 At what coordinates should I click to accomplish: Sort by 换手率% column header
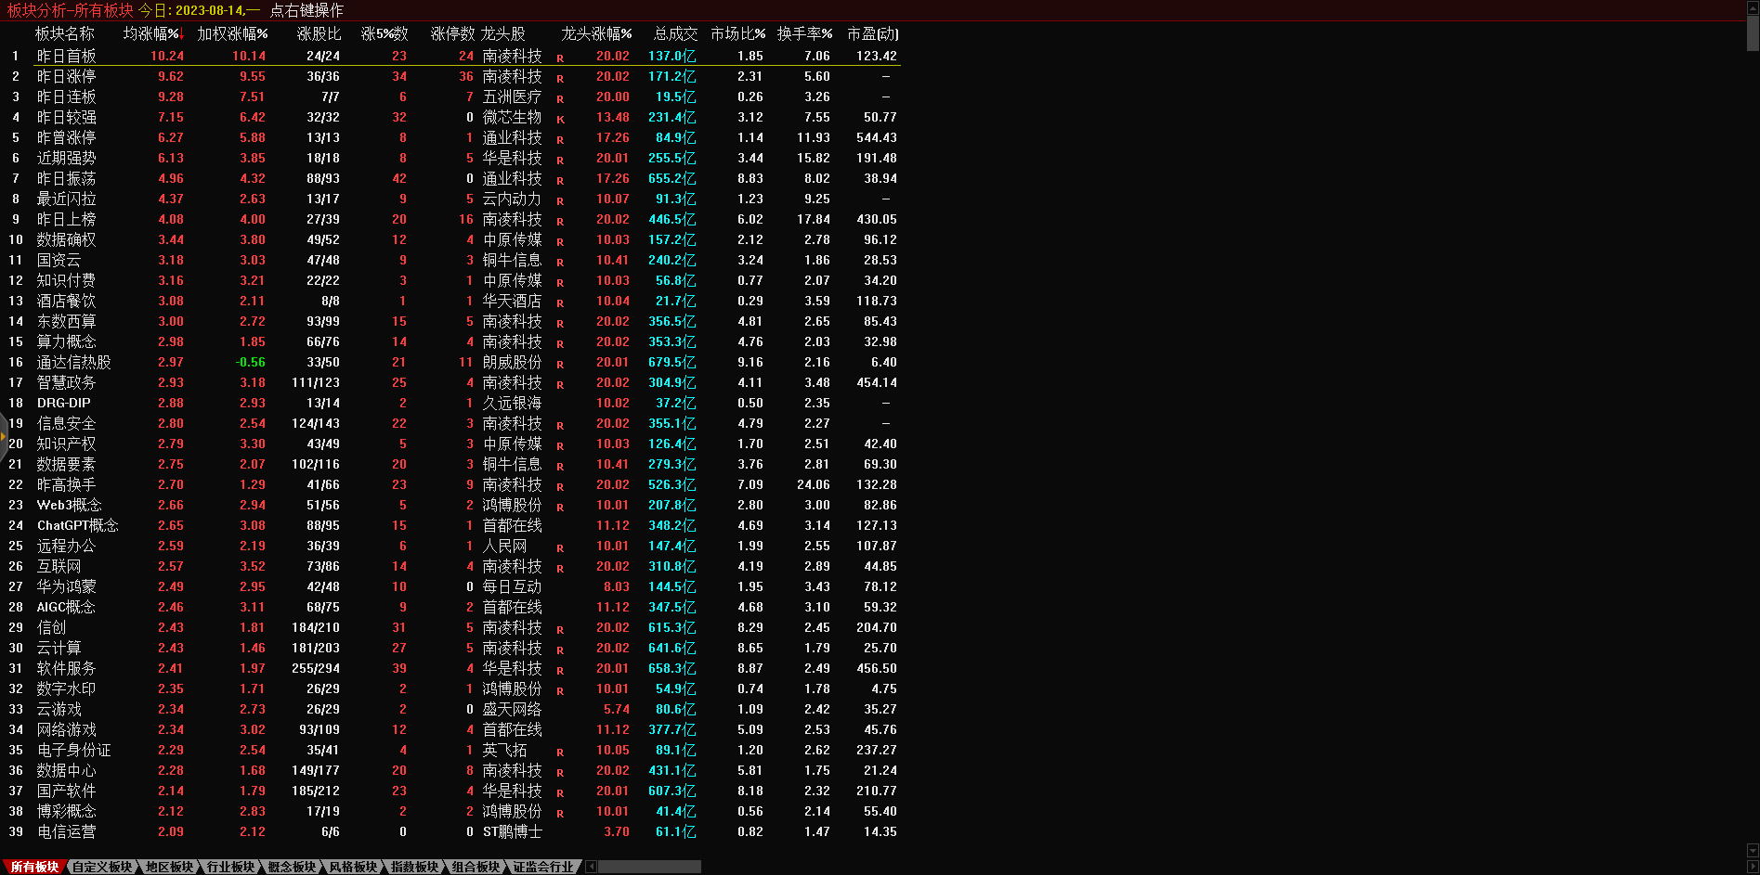[x=803, y=33]
